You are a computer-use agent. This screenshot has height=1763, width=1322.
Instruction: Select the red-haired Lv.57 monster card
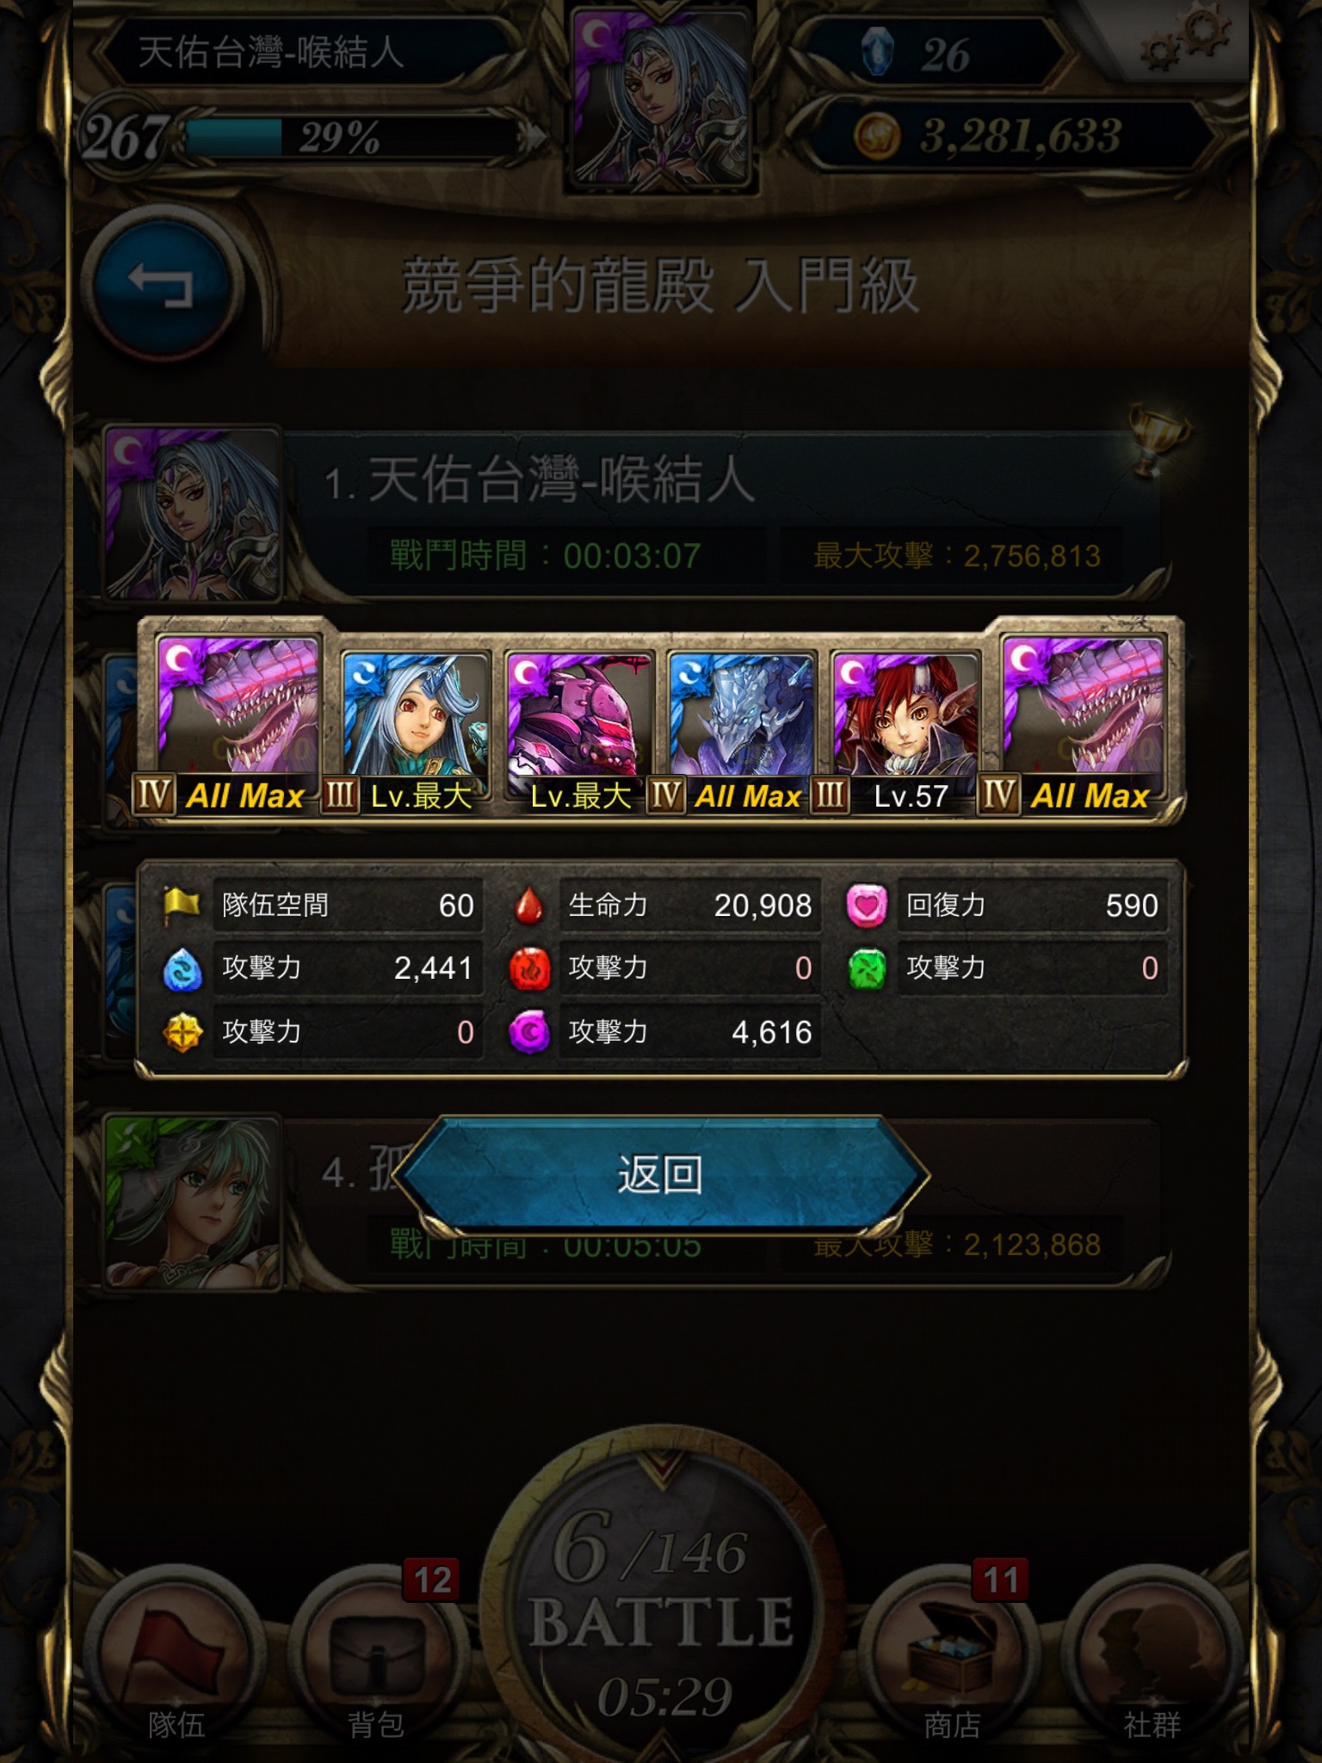[906, 732]
